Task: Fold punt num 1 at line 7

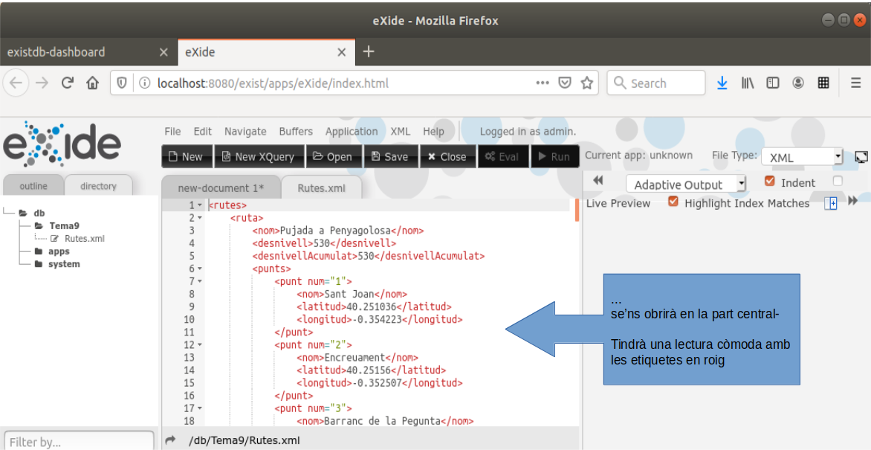Action: [200, 281]
